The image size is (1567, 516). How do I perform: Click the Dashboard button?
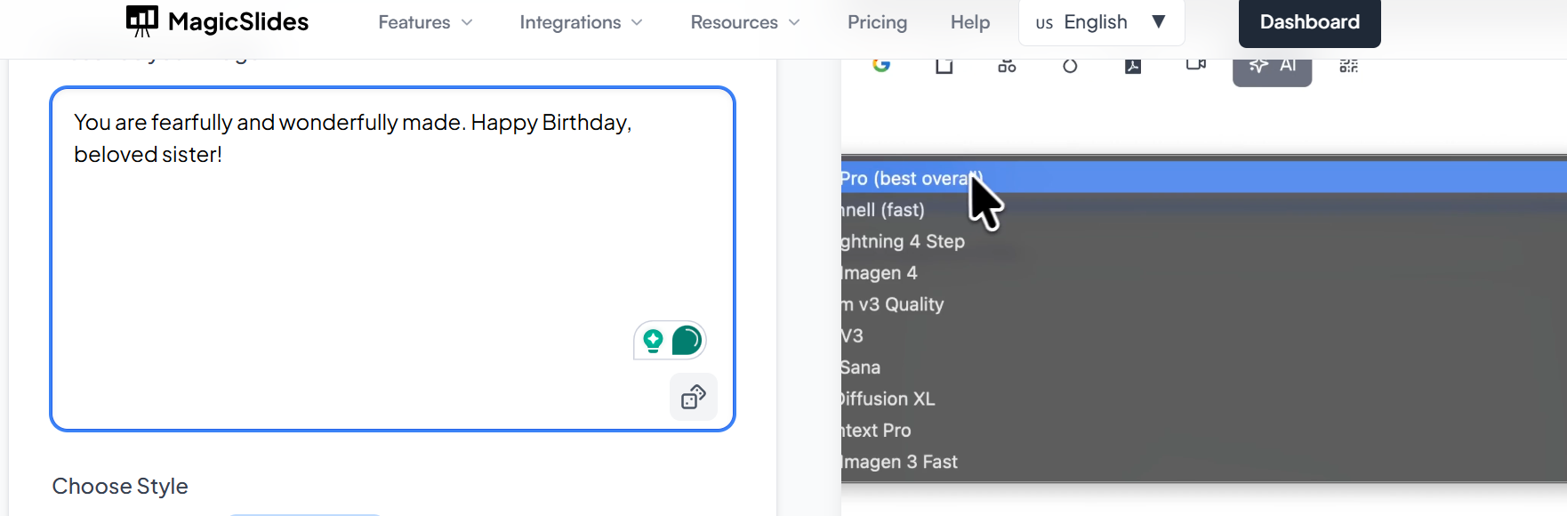pyautogui.click(x=1309, y=22)
